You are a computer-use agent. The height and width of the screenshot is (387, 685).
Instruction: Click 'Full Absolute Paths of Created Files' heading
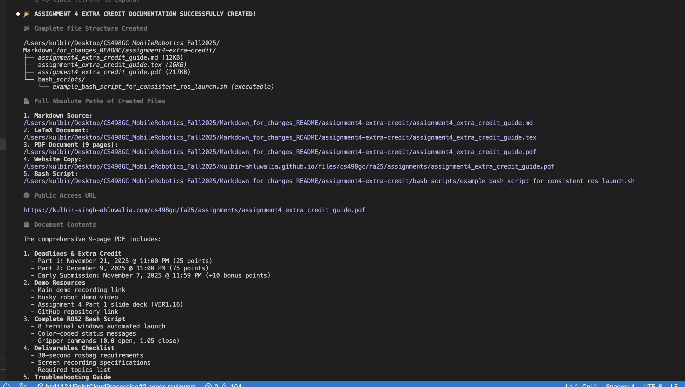pyautogui.click(x=100, y=101)
